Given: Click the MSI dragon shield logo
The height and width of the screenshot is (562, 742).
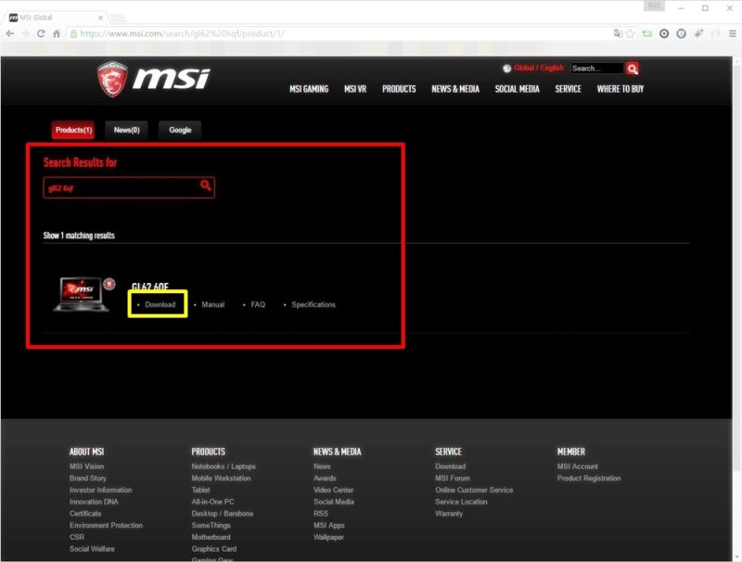Looking at the screenshot, I should point(112,79).
